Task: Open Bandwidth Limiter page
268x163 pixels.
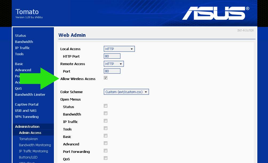Action: coord(30,94)
